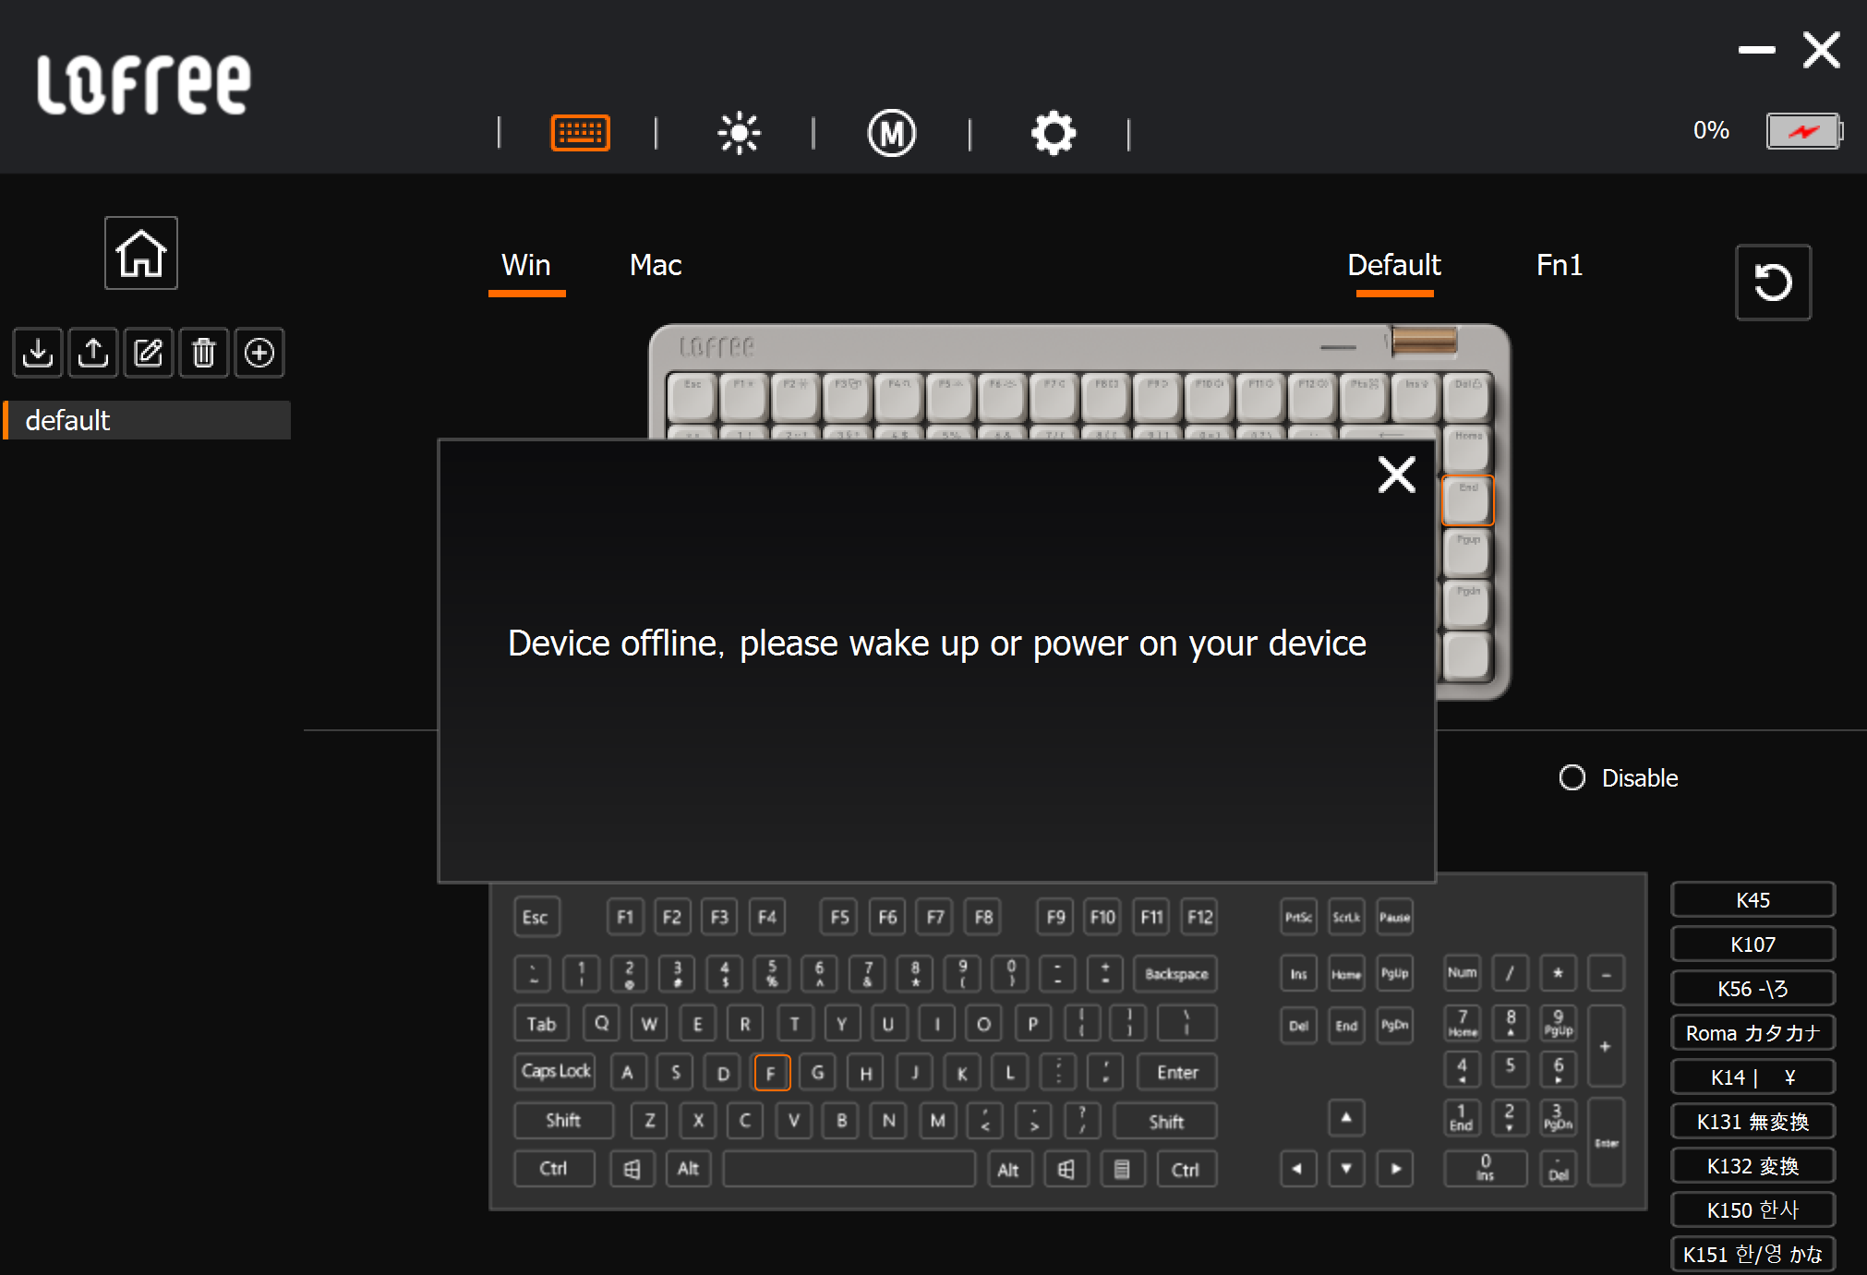Delete profile using trash icon
1867x1275 pixels.
point(204,353)
